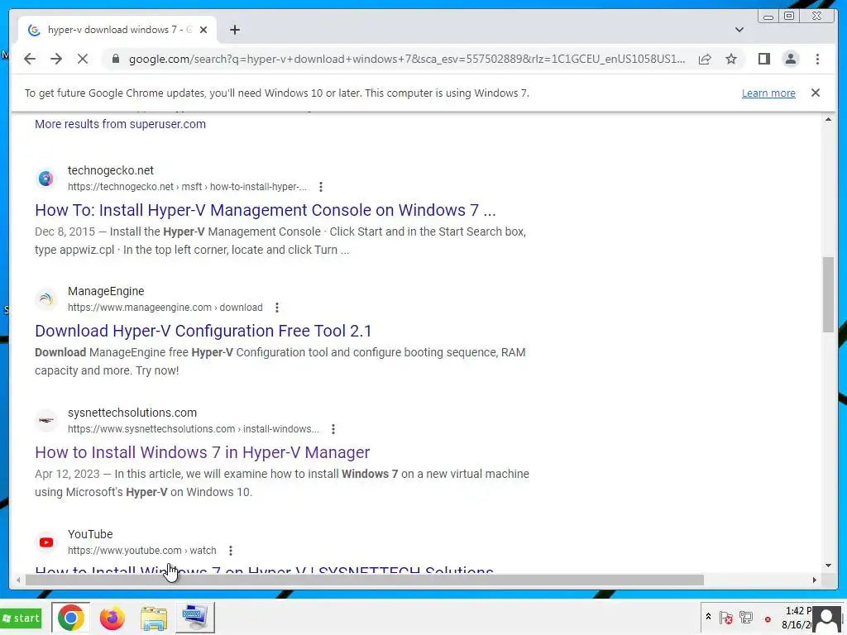Click the technogecko.net site favicon
This screenshot has width=847, height=635.
(46, 179)
